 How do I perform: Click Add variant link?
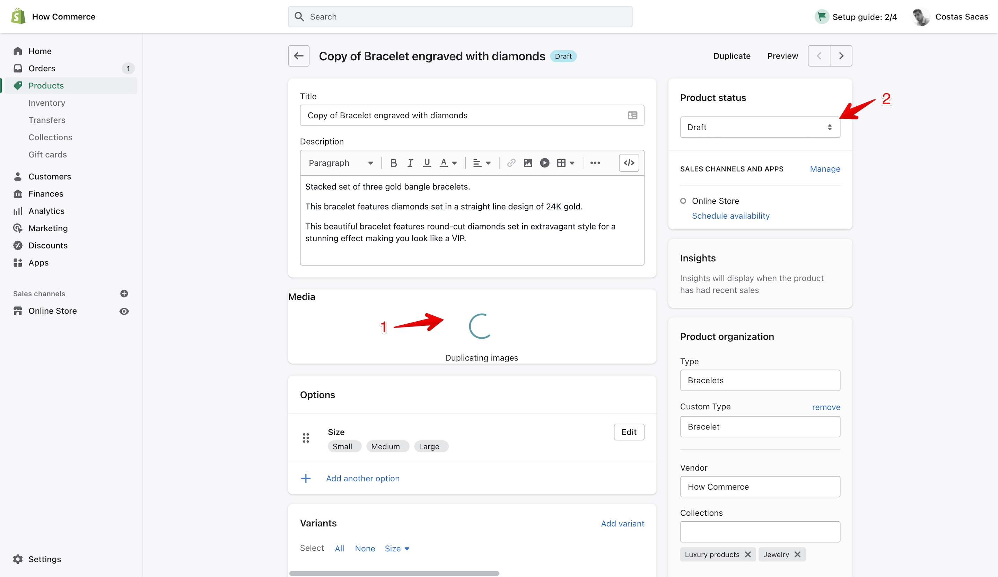622,523
